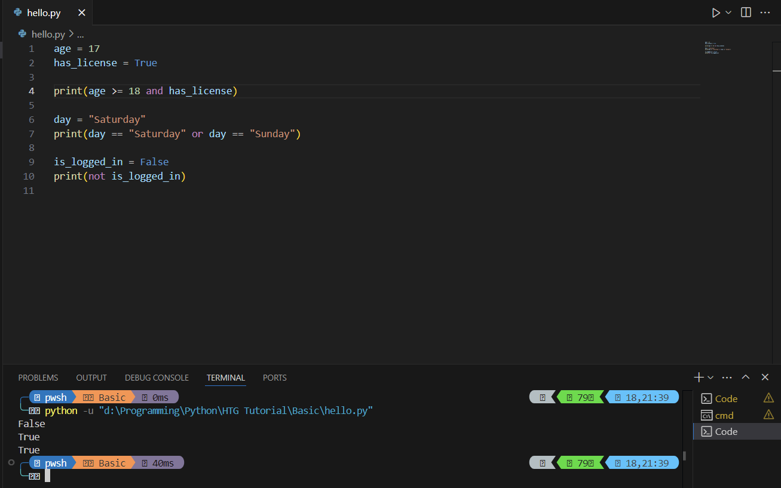
Task: Close the hello.py editor tab
Action: pos(82,13)
